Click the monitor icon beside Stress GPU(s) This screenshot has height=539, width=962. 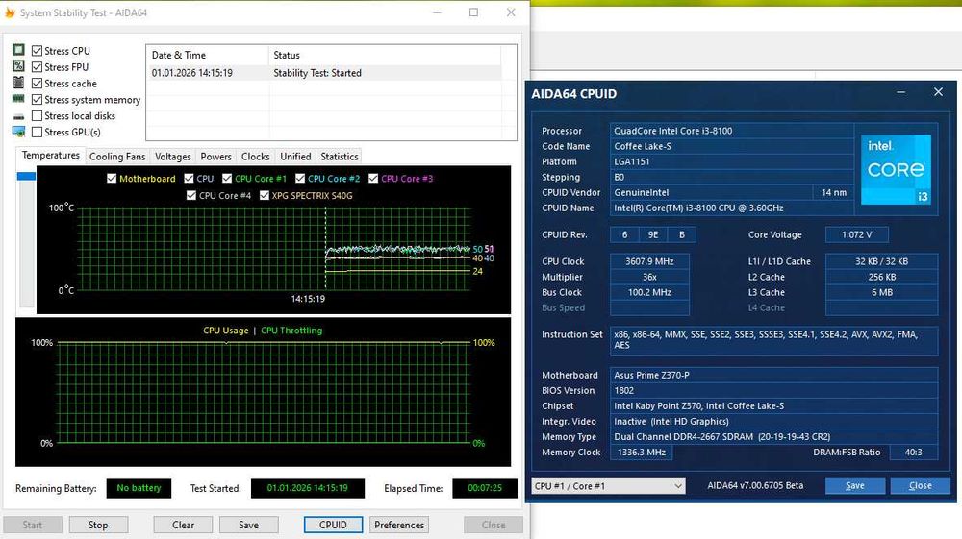[x=19, y=132]
